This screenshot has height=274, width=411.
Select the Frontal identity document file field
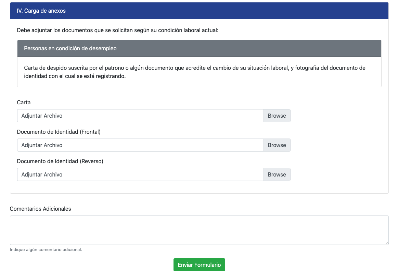coord(140,145)
